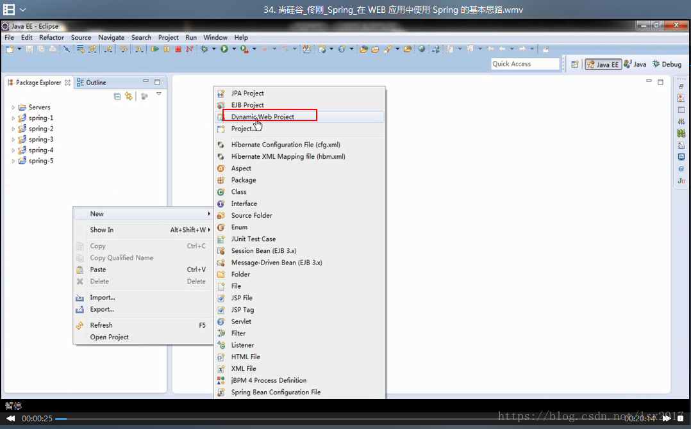Open the Refactor menu

point(51,37)
